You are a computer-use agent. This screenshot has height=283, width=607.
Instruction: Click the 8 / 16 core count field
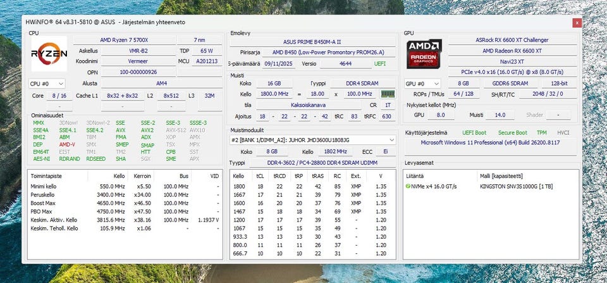pos(59,96)
